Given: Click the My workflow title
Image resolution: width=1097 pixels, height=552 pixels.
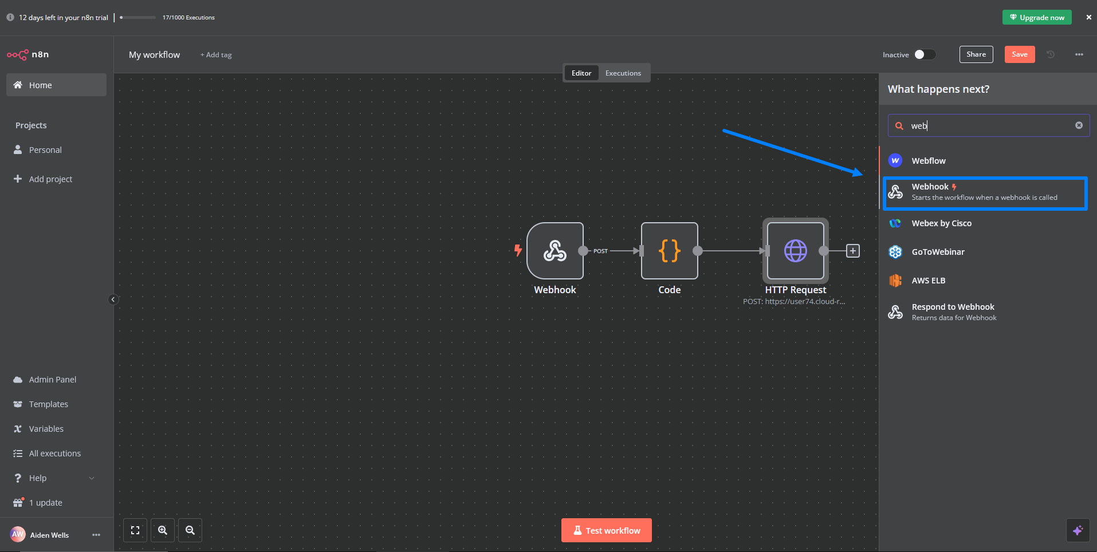Looking at the screenshot, I should pyautogui.click(x=154, y=54).
